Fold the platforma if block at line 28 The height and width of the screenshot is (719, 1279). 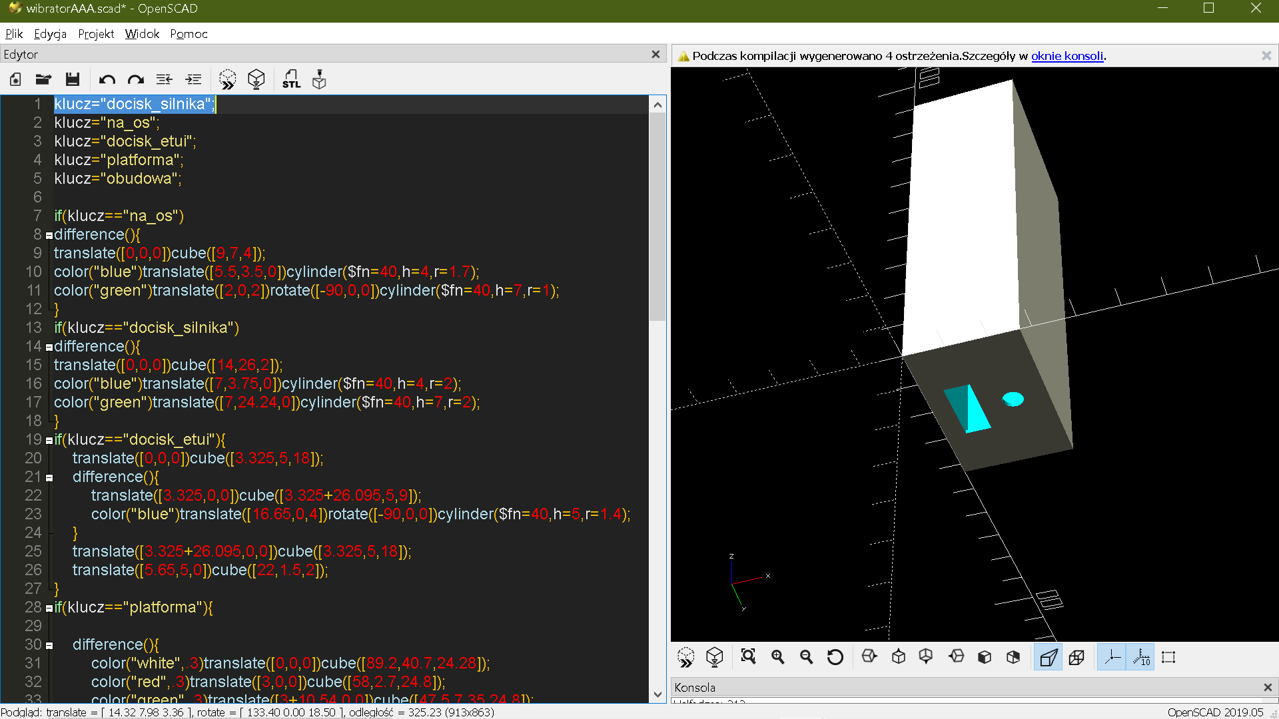point(49,608)
